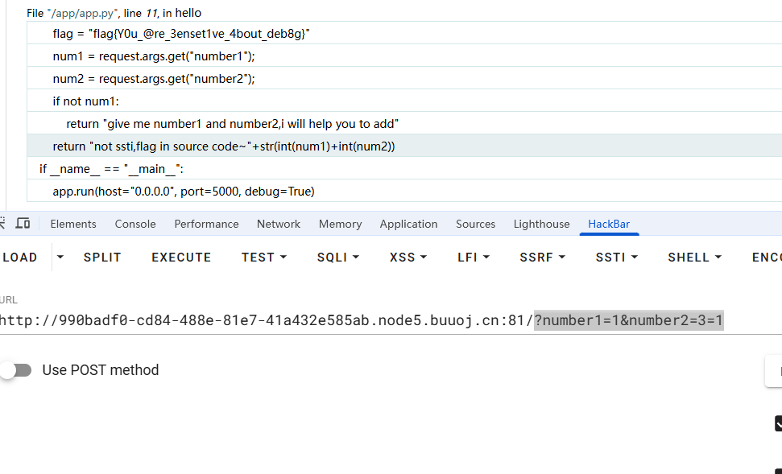This screenshot has height=474, width=782.
Task: Select the highlighted return line in traceback
Action: click(x=404, y=146)
